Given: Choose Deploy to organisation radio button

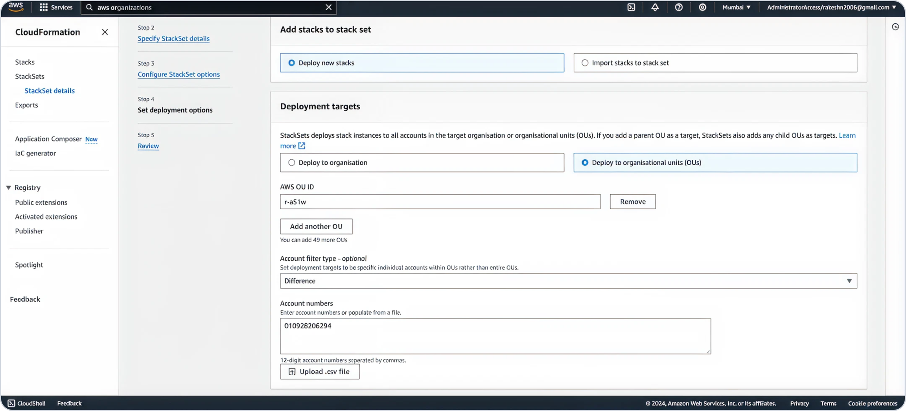Looking at the screenshot, I should pyautogui.click(x=292, y=162).
